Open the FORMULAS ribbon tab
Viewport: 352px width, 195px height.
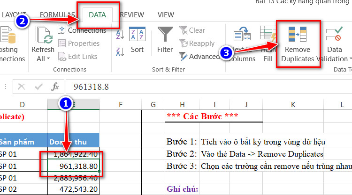[x=57, y=15]
